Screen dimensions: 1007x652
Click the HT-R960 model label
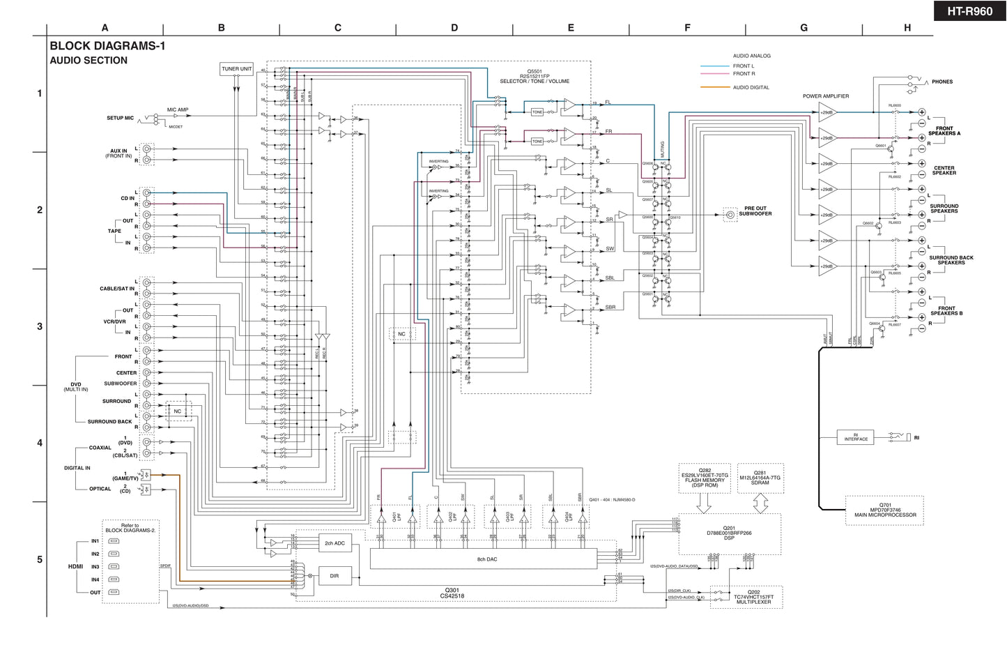969,11
